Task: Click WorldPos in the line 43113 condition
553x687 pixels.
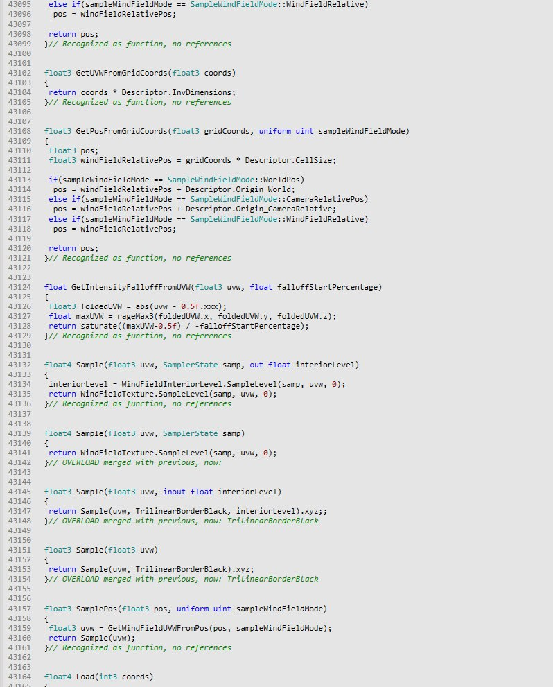Action: point(281,180)
